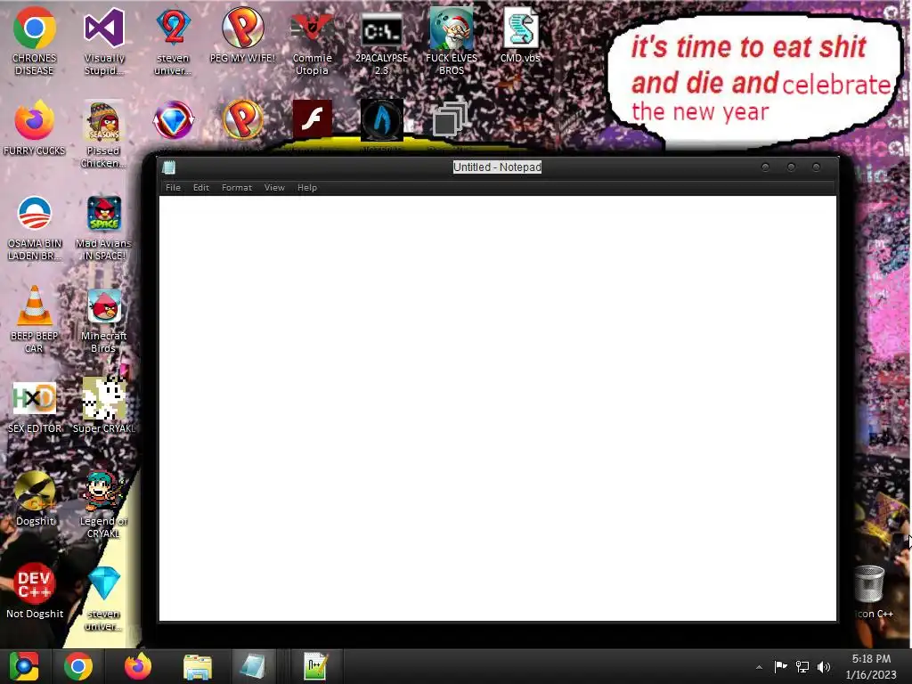The height and width of the screenshot is (684, 912).
Task: Launch Super CRYAKL pixel dog icon
Action: [103, 406]
